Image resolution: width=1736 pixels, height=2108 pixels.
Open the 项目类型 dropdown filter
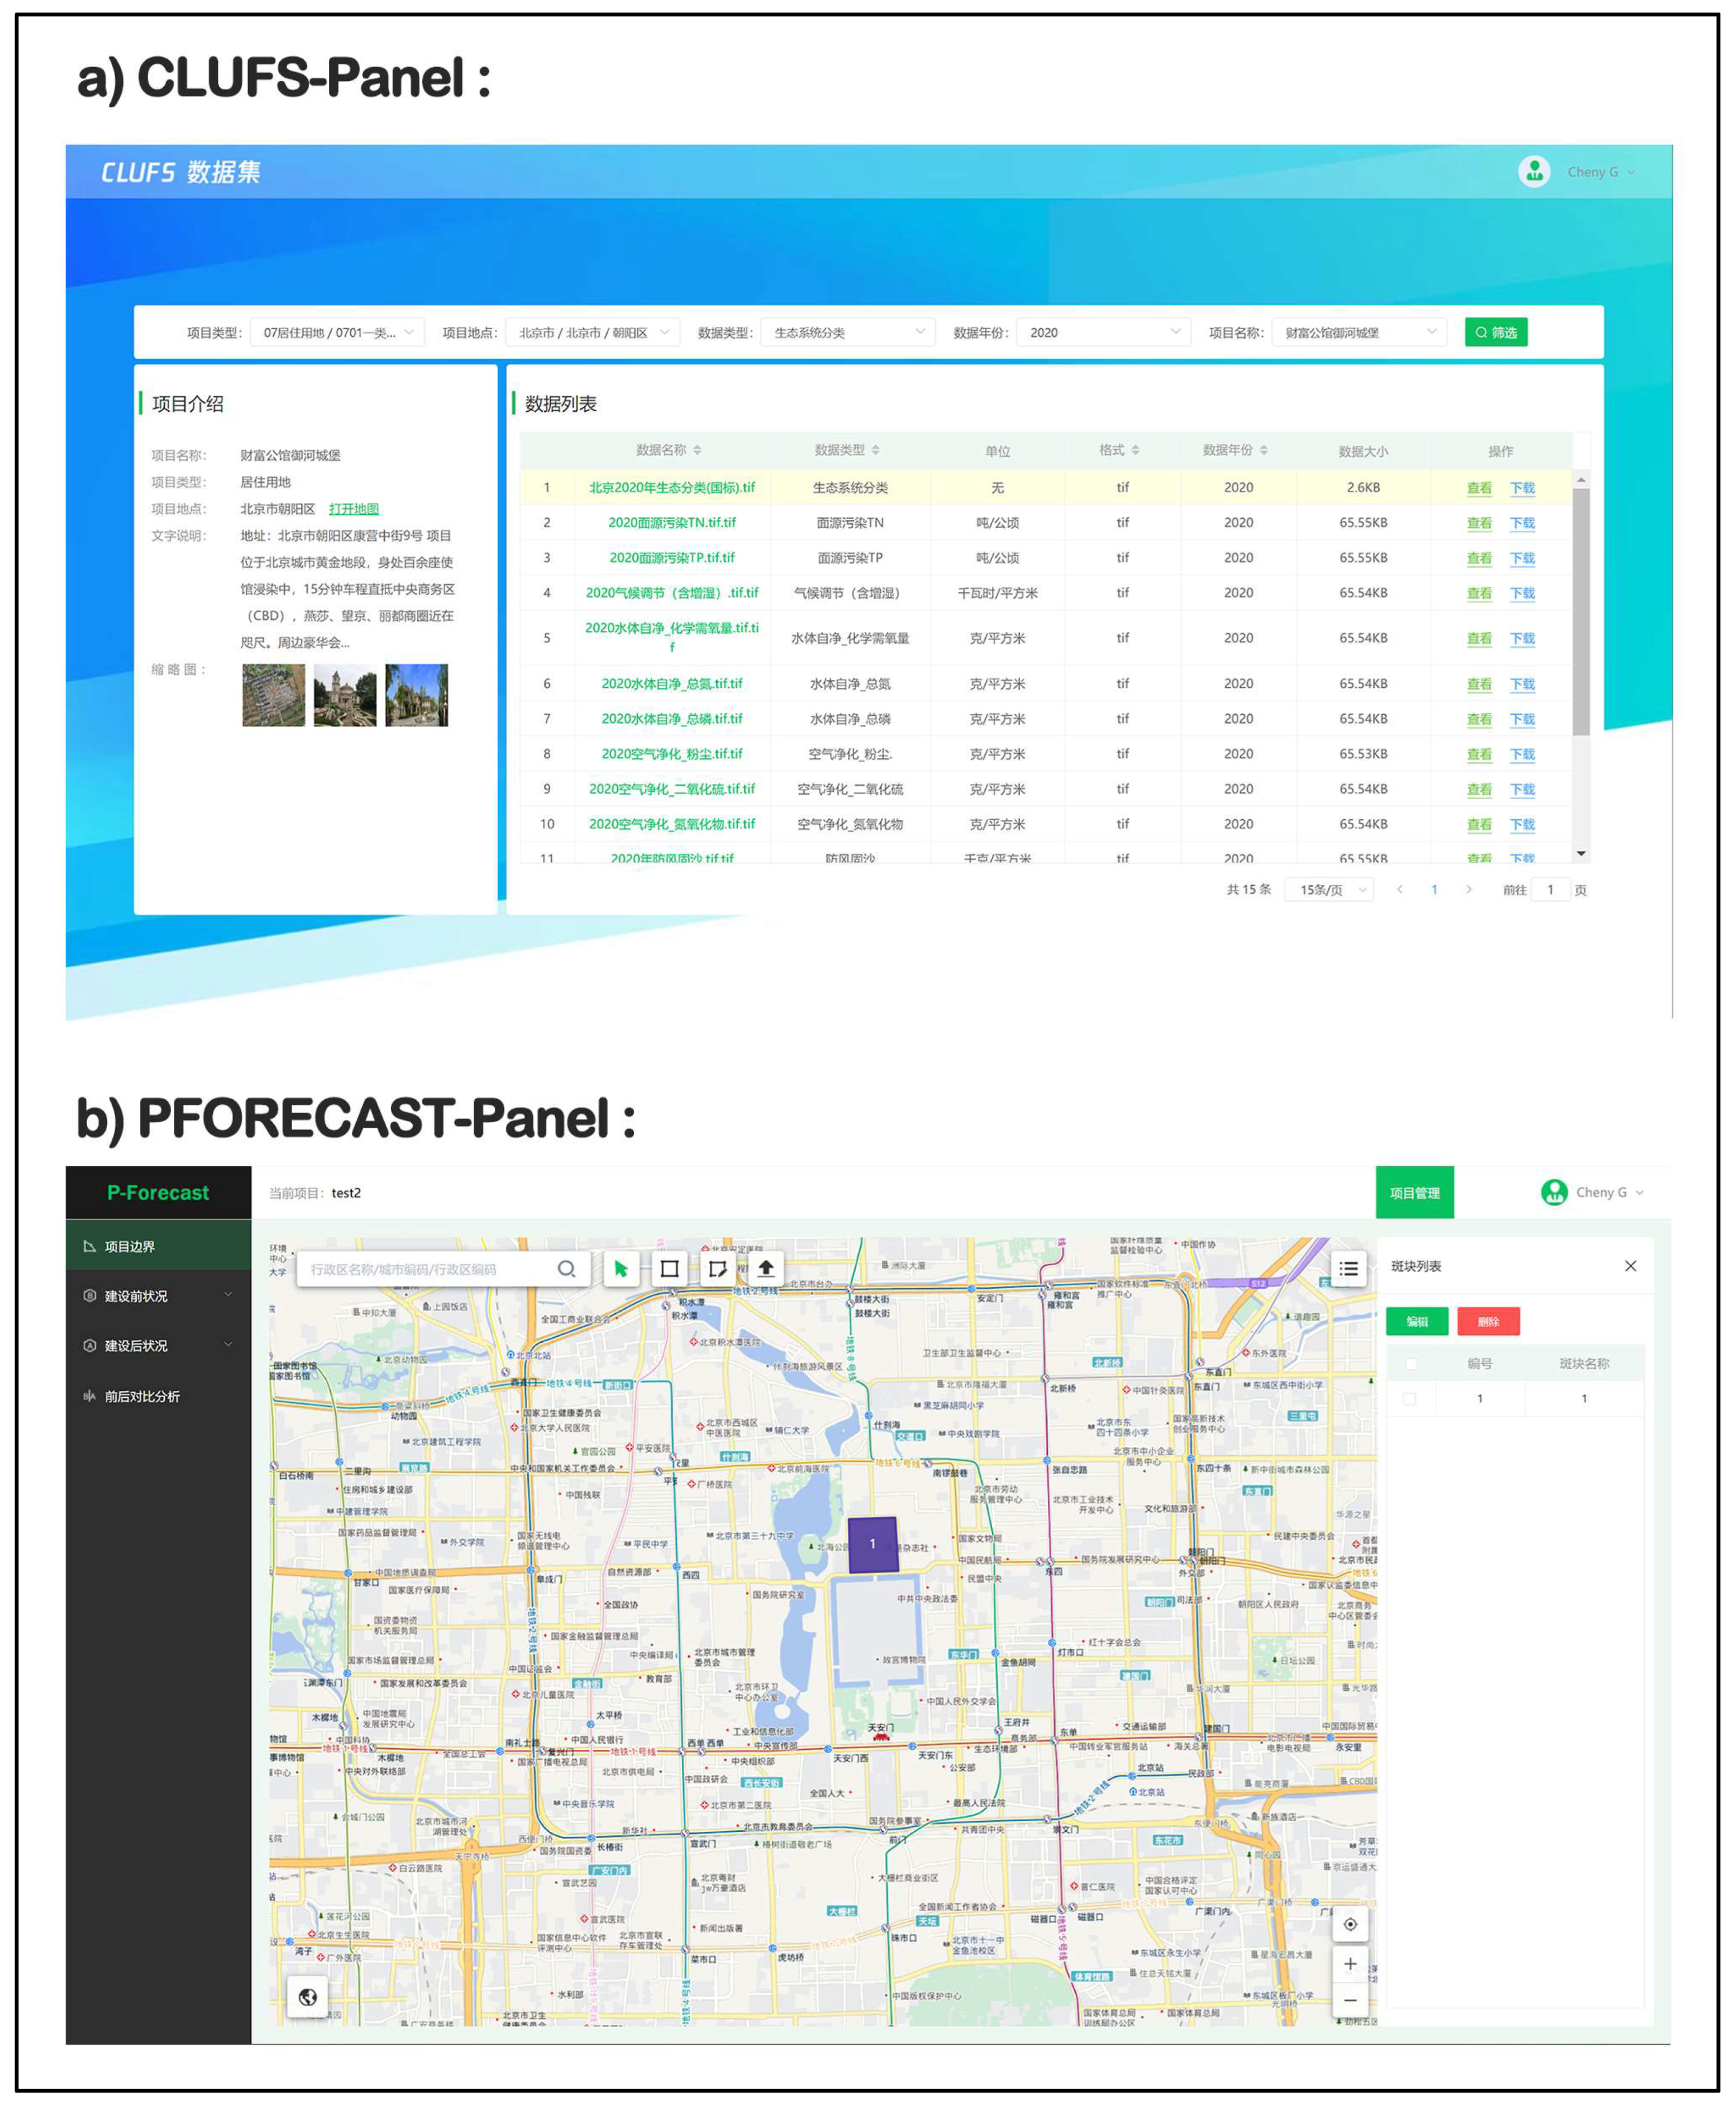coord(337,332)
